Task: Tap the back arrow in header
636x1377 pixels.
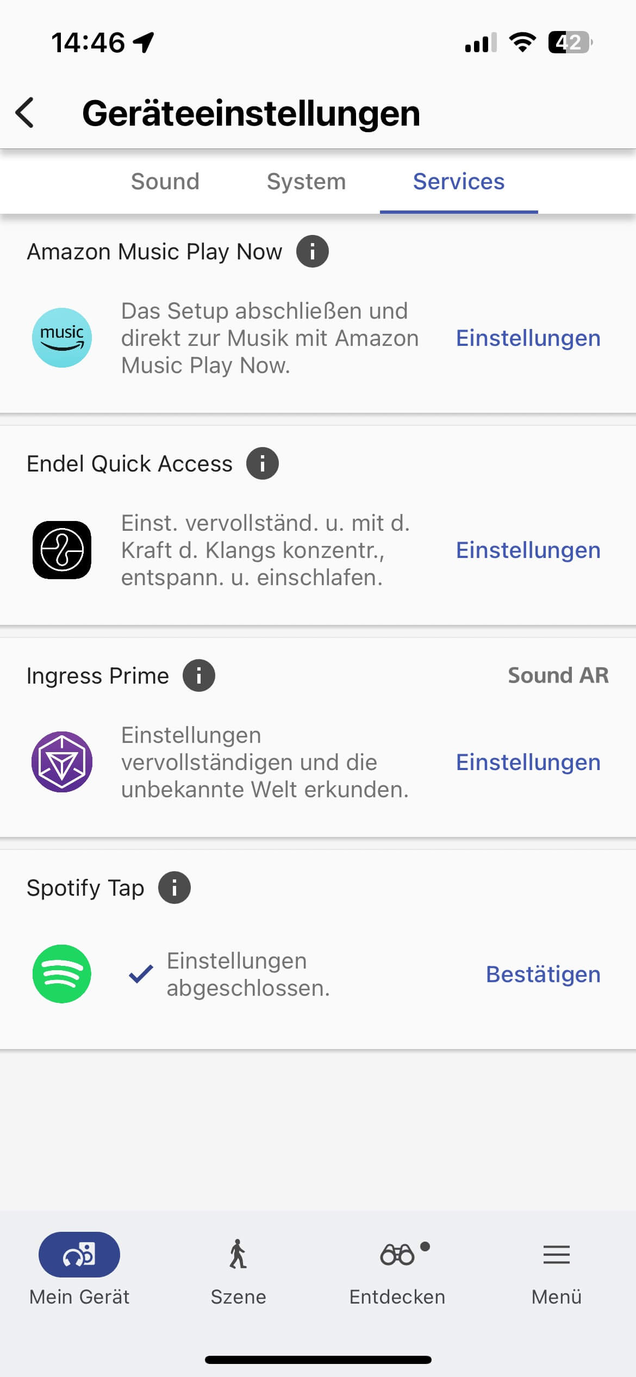Action: click(25, 113)
